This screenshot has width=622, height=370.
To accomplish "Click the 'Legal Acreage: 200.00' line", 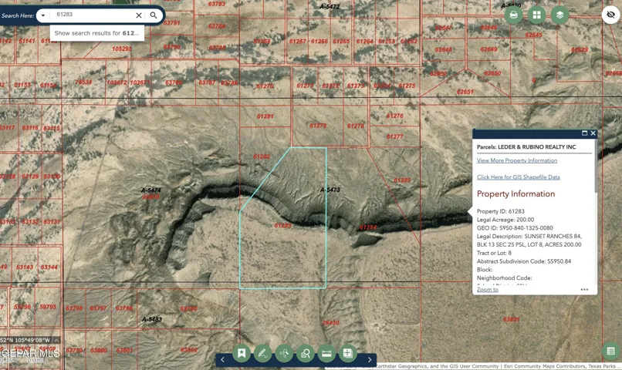I will coord(505,220).
